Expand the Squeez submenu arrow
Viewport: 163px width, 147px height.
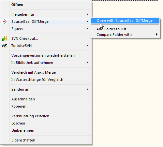(x=87, y=29)
